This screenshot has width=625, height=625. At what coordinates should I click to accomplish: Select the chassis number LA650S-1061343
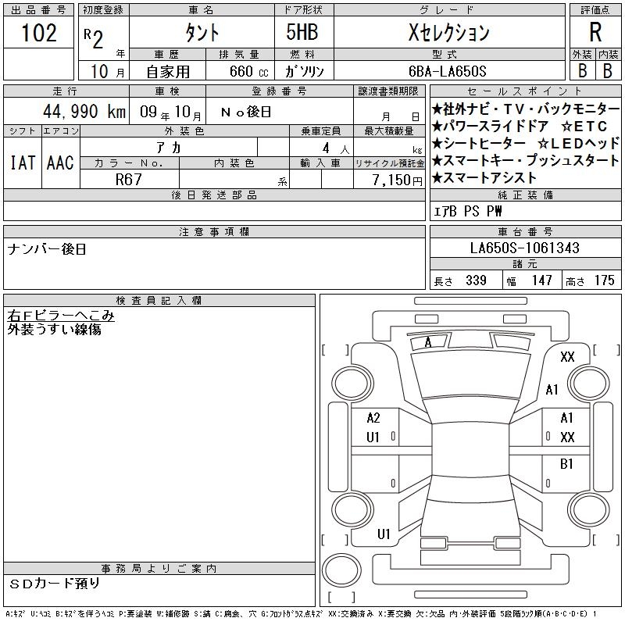coord(524,248)
